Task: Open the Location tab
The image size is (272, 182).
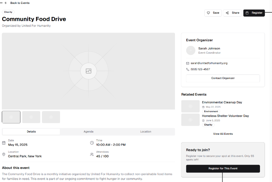Action: point(146,132)
